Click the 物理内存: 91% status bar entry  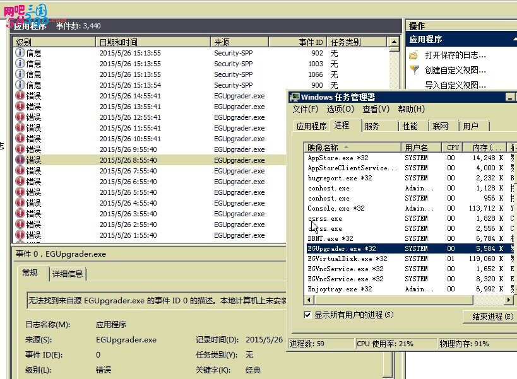point(477,344)
